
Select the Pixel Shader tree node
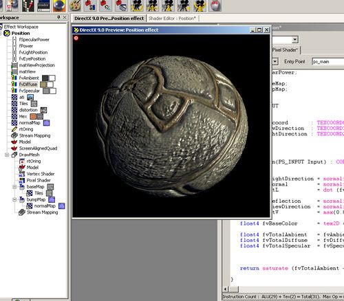pyautogui.click(x=39, y=180)
